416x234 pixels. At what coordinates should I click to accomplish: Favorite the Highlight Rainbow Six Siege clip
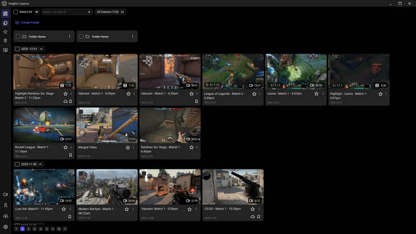click(x=65, y=94)
